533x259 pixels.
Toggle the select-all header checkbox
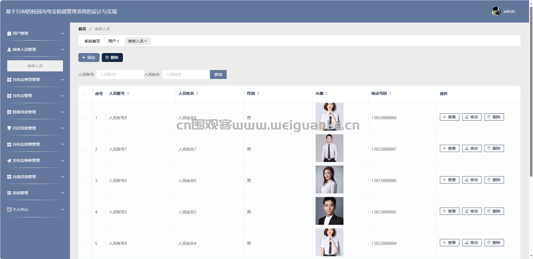pos(83,94)
